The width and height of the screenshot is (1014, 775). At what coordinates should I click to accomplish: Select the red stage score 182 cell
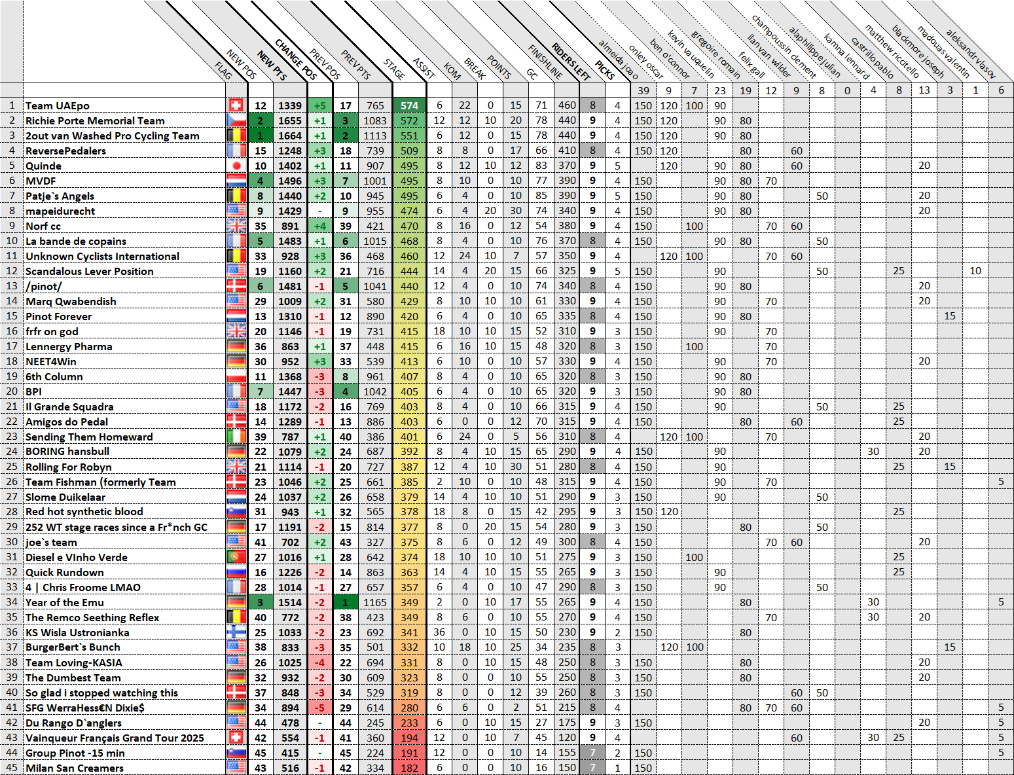409,768
